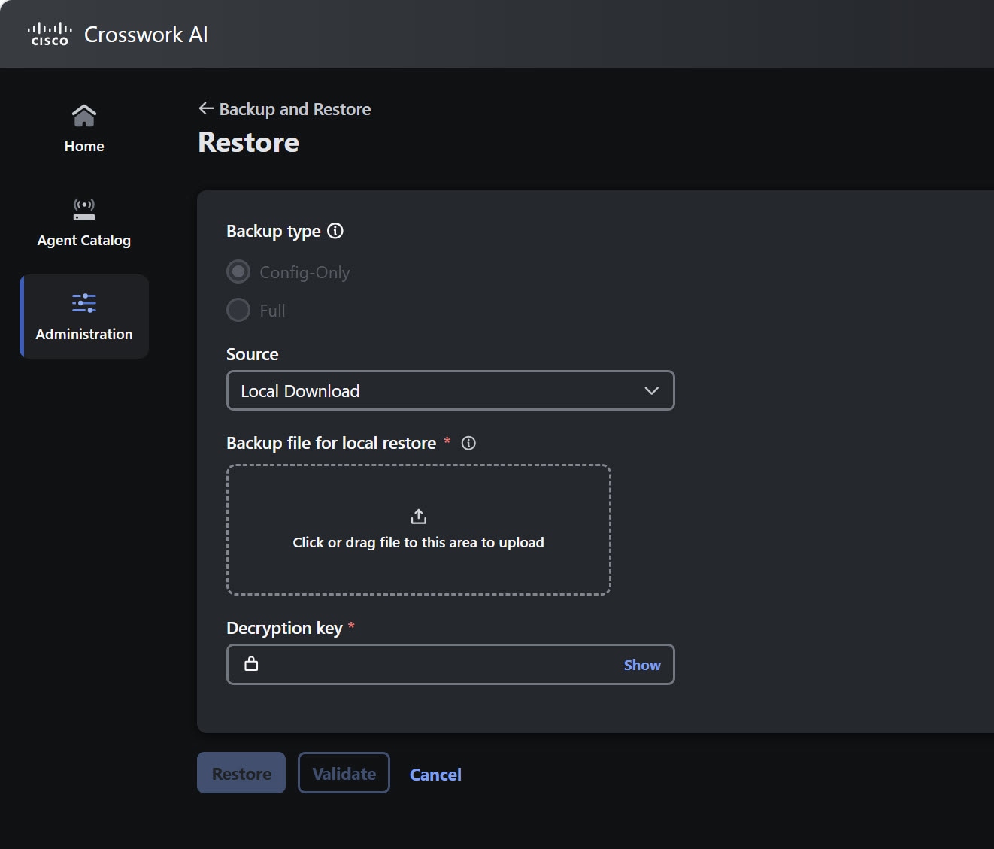Image resolution: width=994 pixels, height=849 pixels.
Task: Click the Restore button
Action: [241, 773]
